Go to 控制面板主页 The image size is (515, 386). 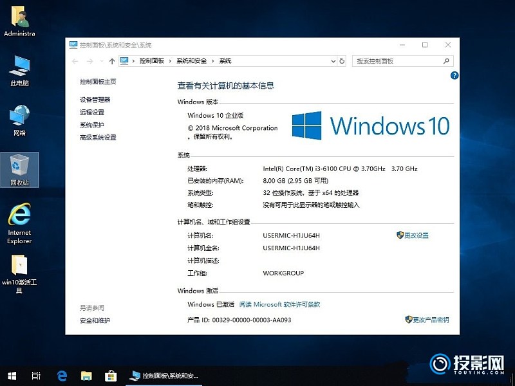[x=98, y=82]
